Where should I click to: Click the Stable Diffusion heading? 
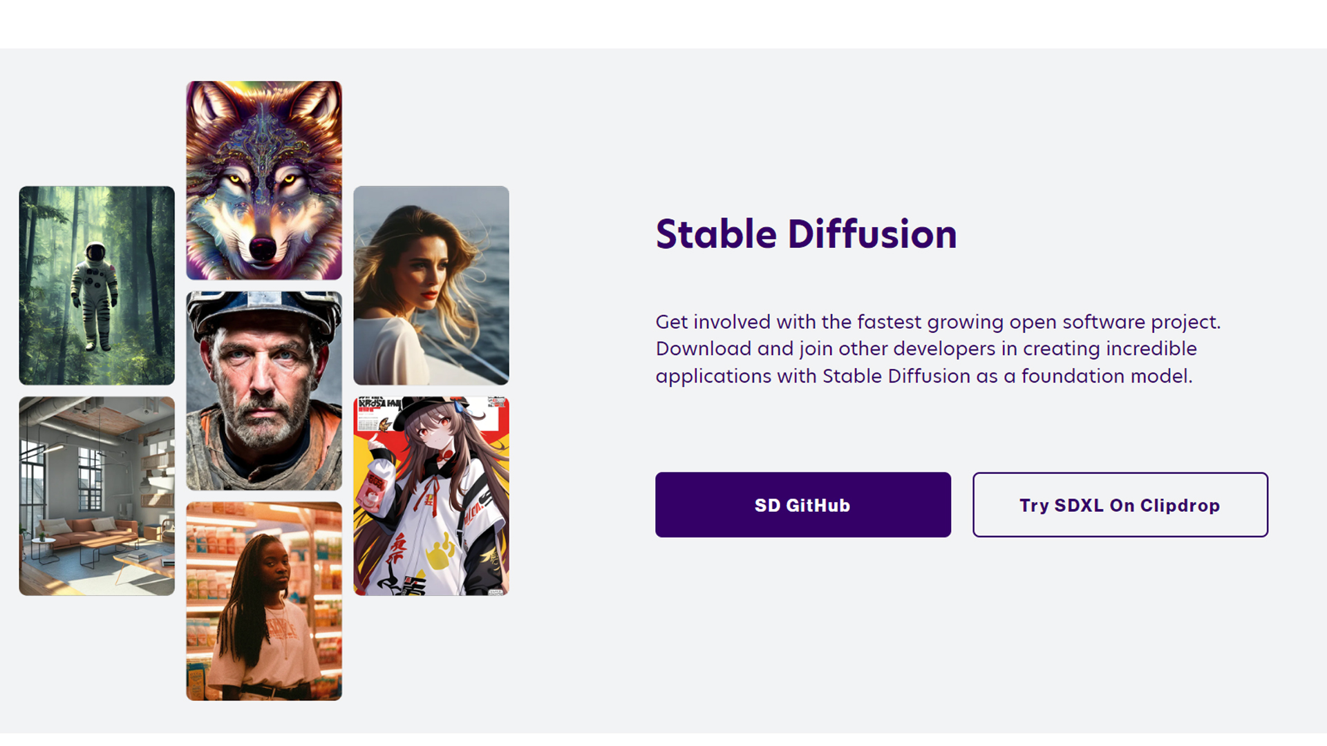pyautogui.click(x=806, y=234)
